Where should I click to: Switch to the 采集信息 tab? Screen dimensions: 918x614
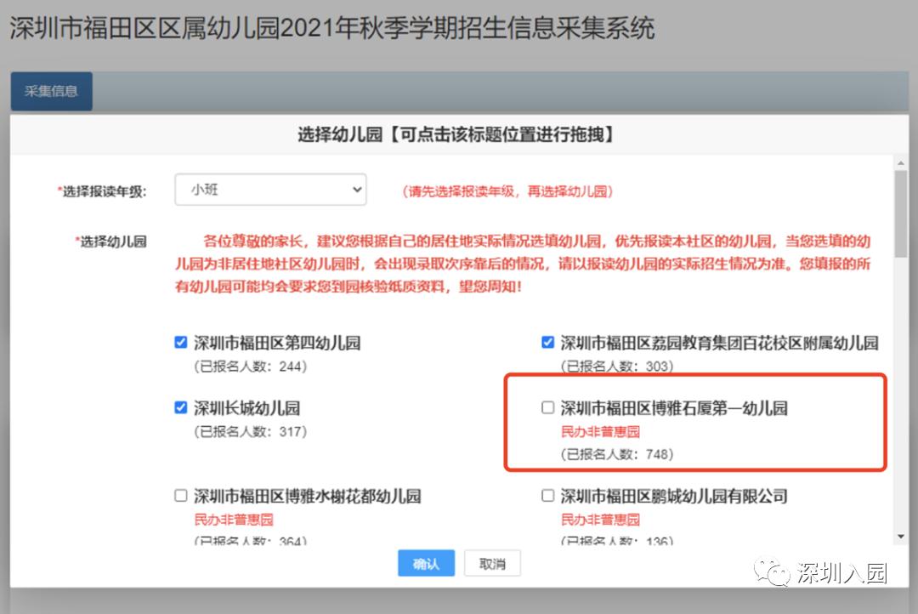pos(50,92)
